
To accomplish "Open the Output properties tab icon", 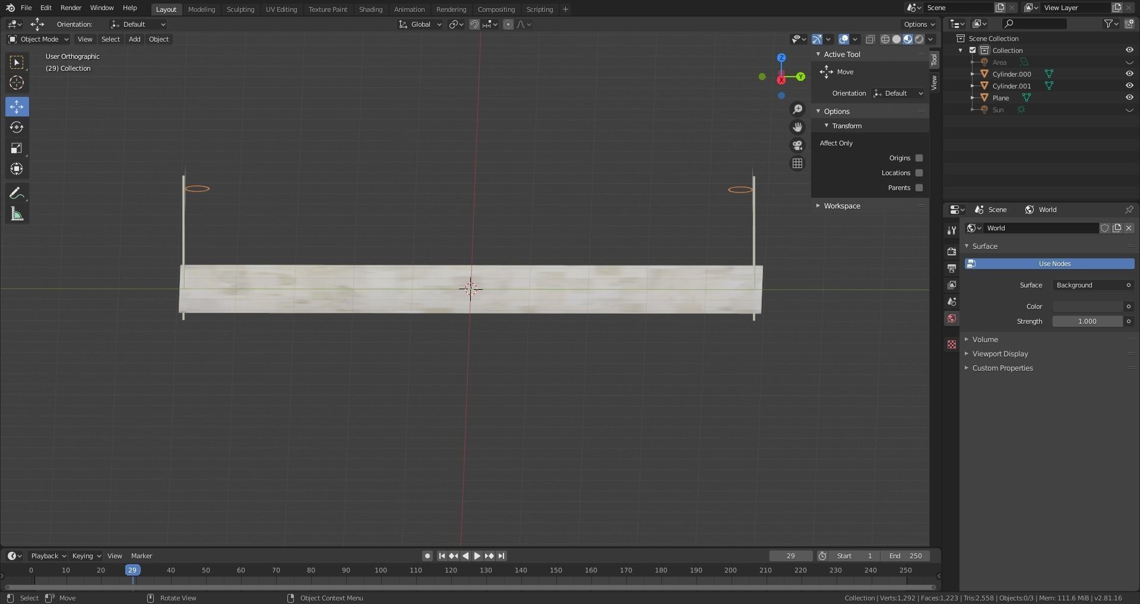I will pyautogui.click(x=952, y=268).
